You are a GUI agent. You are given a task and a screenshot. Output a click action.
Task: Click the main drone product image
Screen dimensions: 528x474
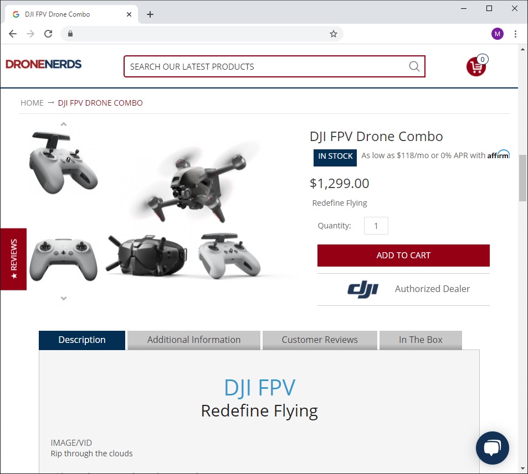(x=197, y=183)
